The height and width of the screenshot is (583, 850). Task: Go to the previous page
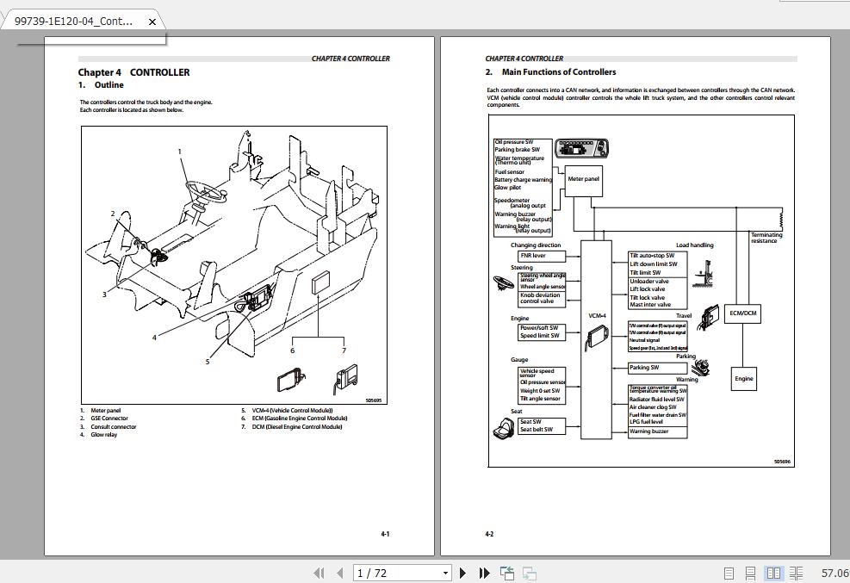click(x=340, y=573)
